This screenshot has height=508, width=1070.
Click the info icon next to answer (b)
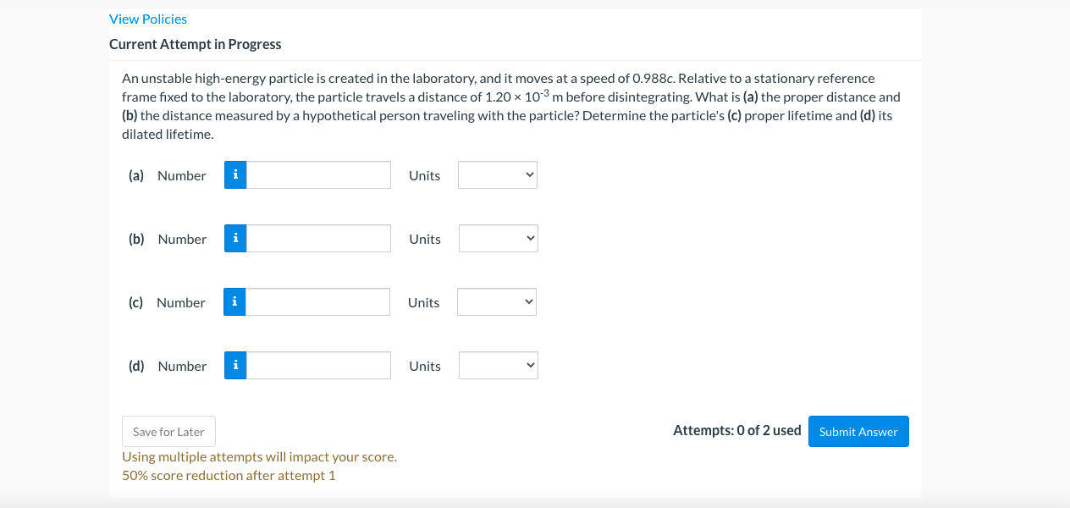point(234,238)
